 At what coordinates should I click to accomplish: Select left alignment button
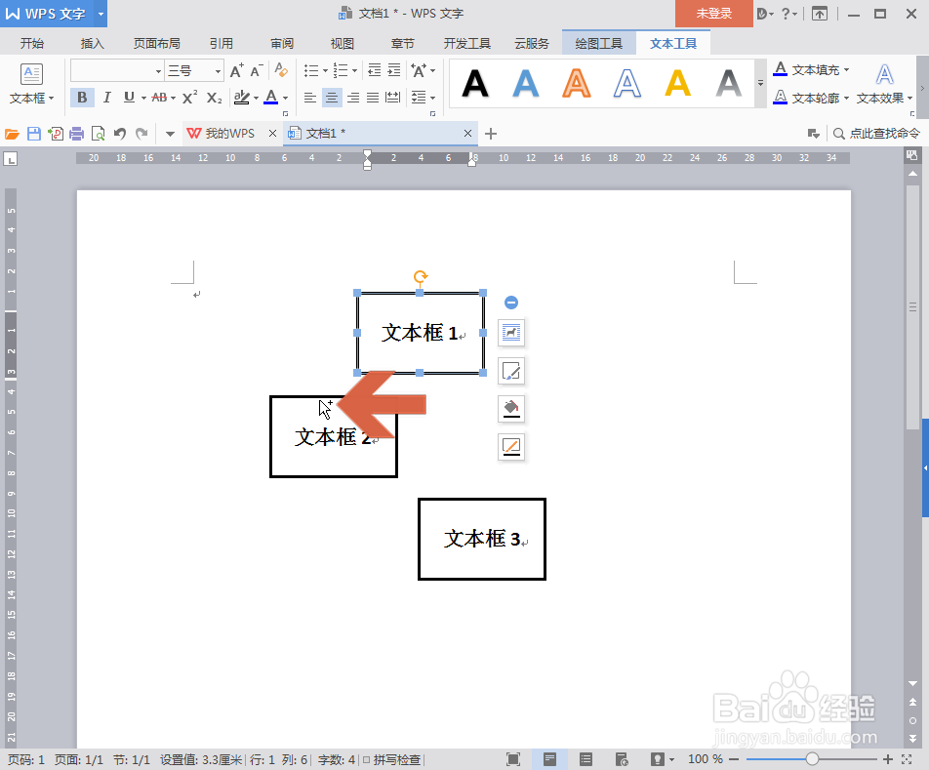[x=310, y=98]
